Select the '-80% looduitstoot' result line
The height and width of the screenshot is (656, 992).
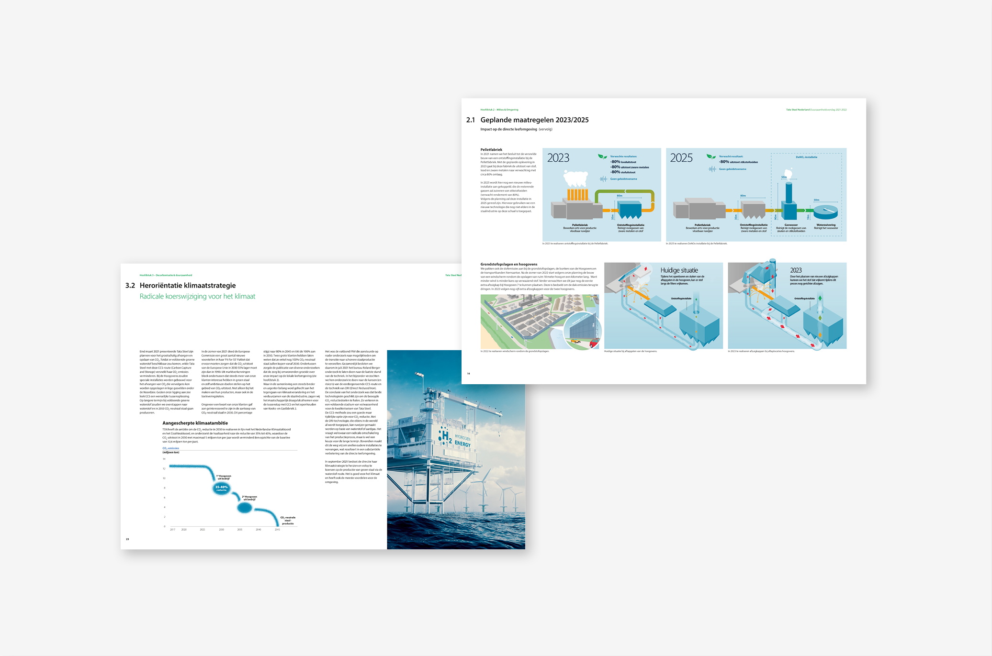(623, 162)
